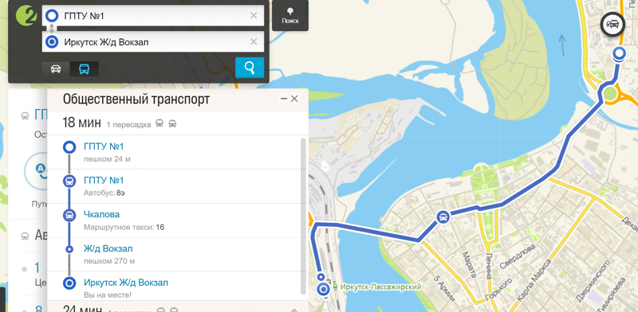Click the route panel scrollbar
The width and height of the screenshot is (638, 312).
coord(303,216)
